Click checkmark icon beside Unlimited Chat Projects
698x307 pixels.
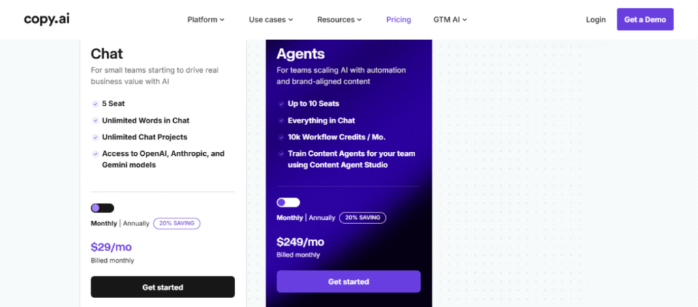click(95, 137)
